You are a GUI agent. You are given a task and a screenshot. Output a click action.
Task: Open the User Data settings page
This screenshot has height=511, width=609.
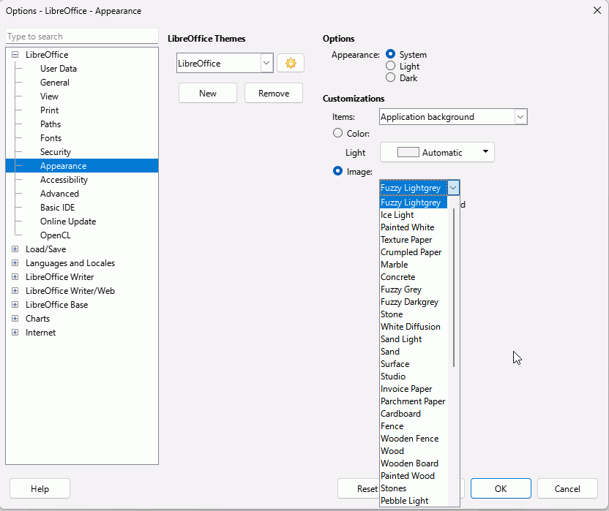59,69
